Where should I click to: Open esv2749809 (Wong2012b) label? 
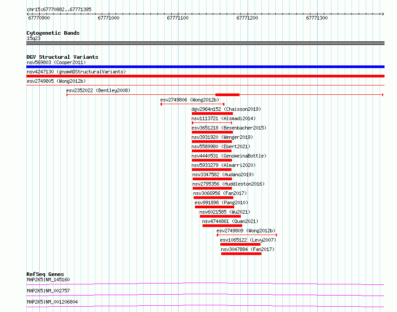click(x=246, y=231)
